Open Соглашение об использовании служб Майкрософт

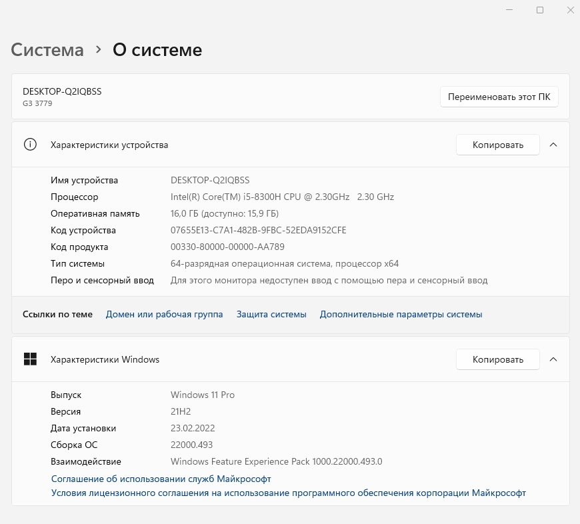pos(161,479)
